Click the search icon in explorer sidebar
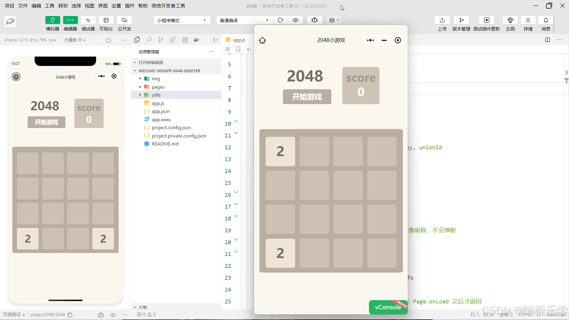 point(149,40)
